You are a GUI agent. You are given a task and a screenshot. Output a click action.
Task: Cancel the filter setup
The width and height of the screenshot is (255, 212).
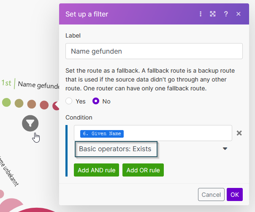[x=211, y=195]
